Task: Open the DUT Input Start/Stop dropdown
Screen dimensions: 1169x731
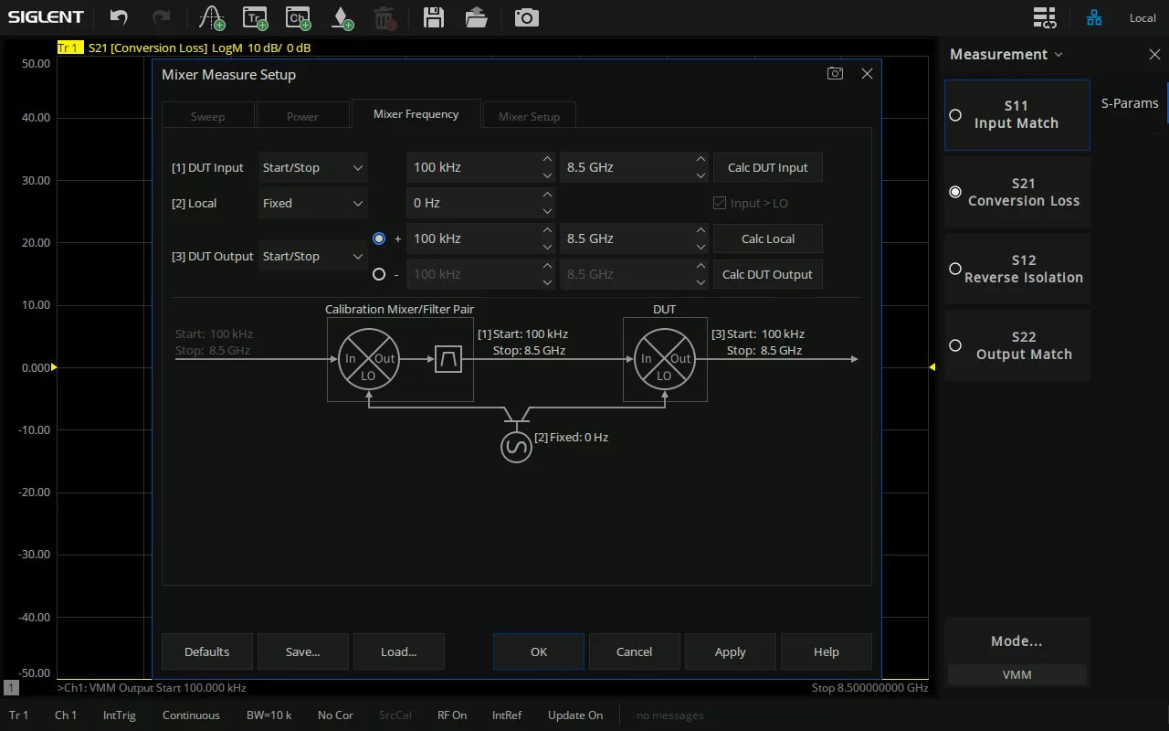Action: coord(312,167)
